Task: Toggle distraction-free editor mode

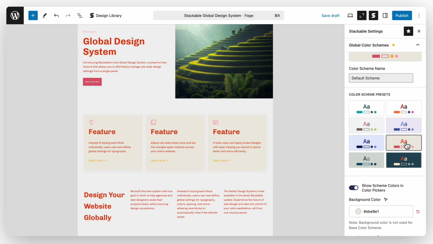Action: click(x=362, y=15)
